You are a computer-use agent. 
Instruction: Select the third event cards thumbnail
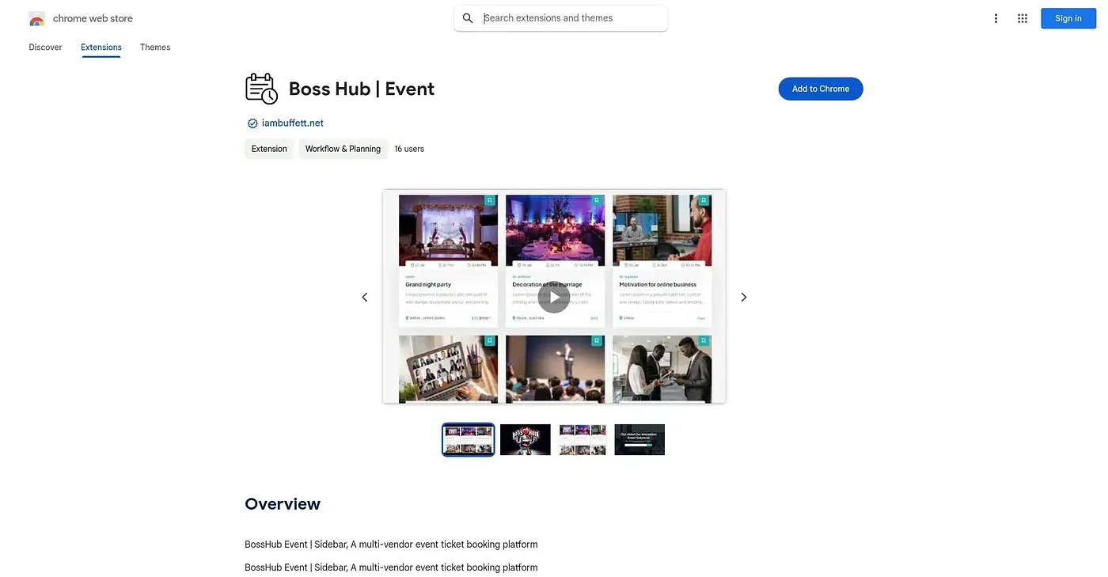tap(582, 439)
